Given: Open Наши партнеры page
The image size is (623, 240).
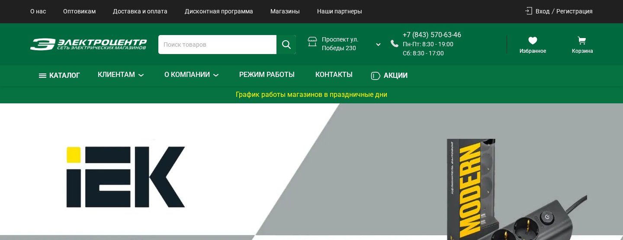Looking at the screenshot, I should click(x=340, y=11).
